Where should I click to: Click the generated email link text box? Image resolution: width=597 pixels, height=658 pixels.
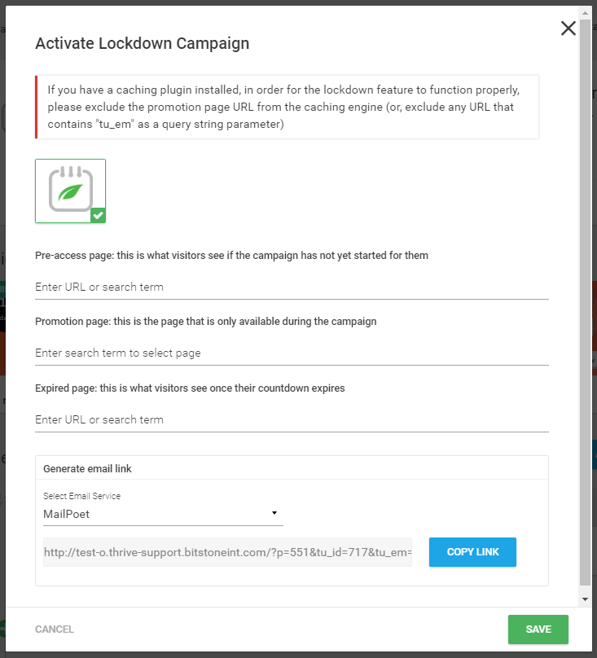[227, 552]
